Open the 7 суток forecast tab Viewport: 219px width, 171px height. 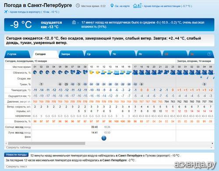[17, 54]
